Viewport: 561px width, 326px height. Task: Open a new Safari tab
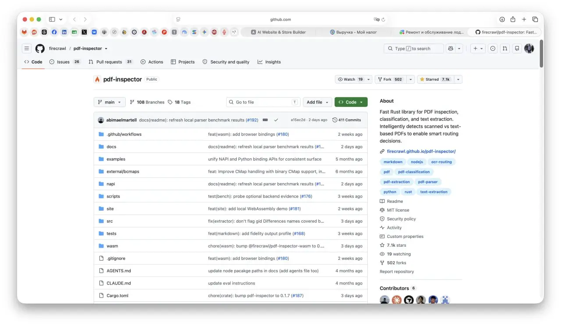pos(524,19)
